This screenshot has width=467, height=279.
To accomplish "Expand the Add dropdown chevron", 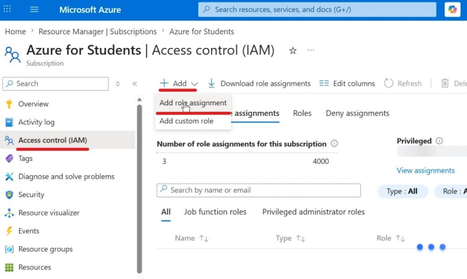I will pos(194,84).
